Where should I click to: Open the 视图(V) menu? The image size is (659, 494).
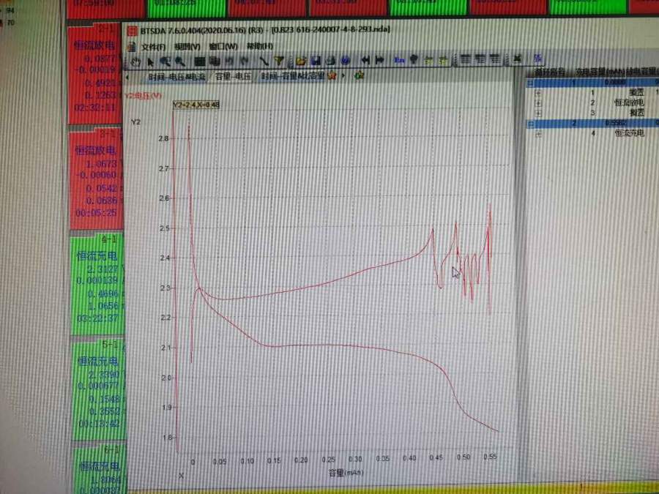tap(187, 46)
